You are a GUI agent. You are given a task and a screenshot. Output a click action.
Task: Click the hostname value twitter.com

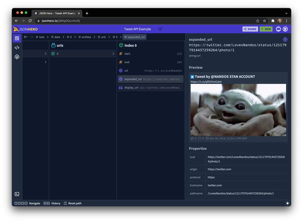215,185
